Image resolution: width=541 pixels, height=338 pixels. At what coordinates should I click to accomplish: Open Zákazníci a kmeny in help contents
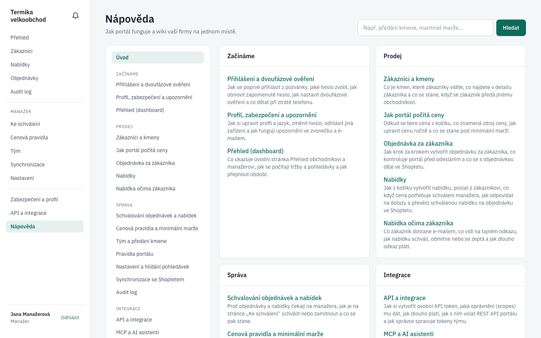tap(158, 137)
